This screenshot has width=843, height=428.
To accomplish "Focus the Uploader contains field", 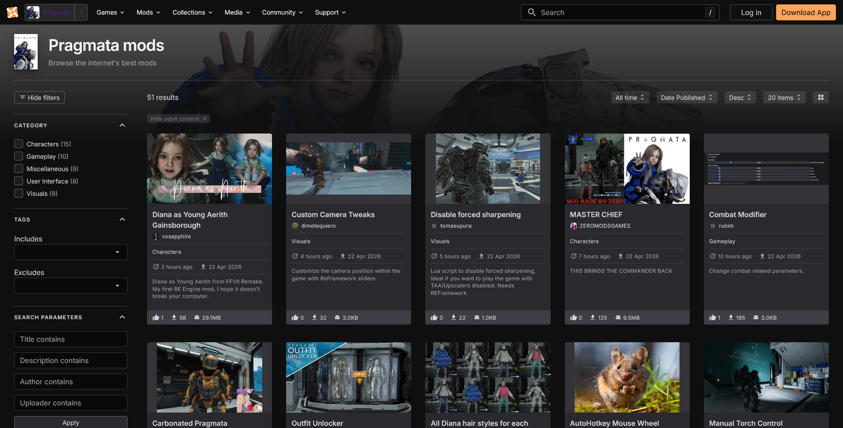I will pyautogui.click(x=71, y=403).
